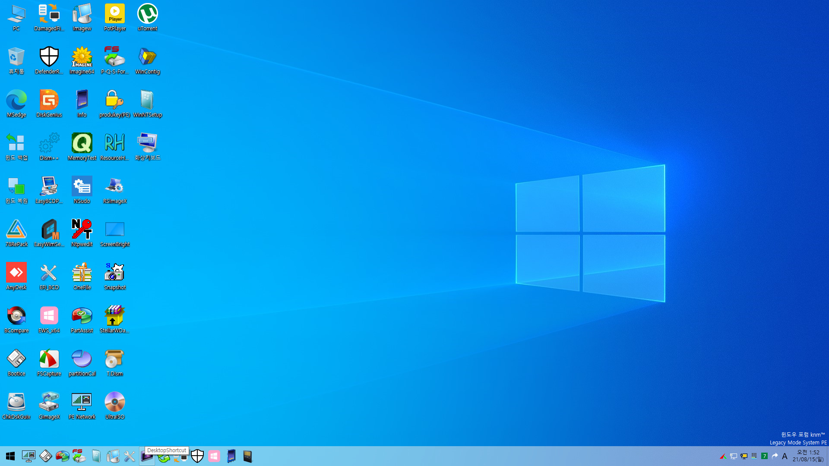Open ScreenBright desktop shortcut
The height and width of the screenshot is (466, 829).
click(x=115, y=233)
